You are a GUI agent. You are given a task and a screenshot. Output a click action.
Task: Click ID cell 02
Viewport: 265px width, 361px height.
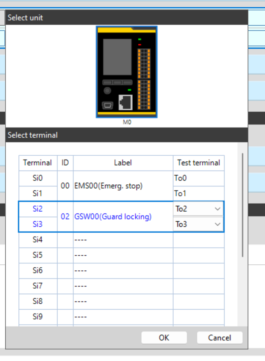[65, 216]
